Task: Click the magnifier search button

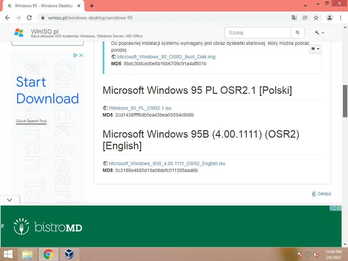Action: point(298,33)
